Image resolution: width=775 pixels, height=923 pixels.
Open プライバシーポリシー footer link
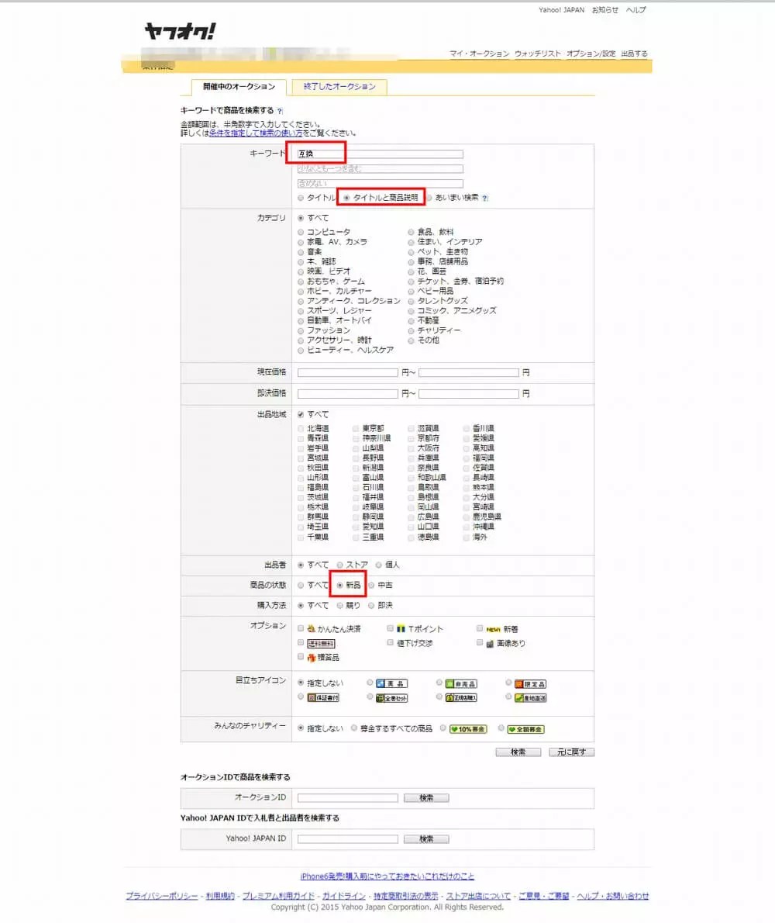pos(162,896)
